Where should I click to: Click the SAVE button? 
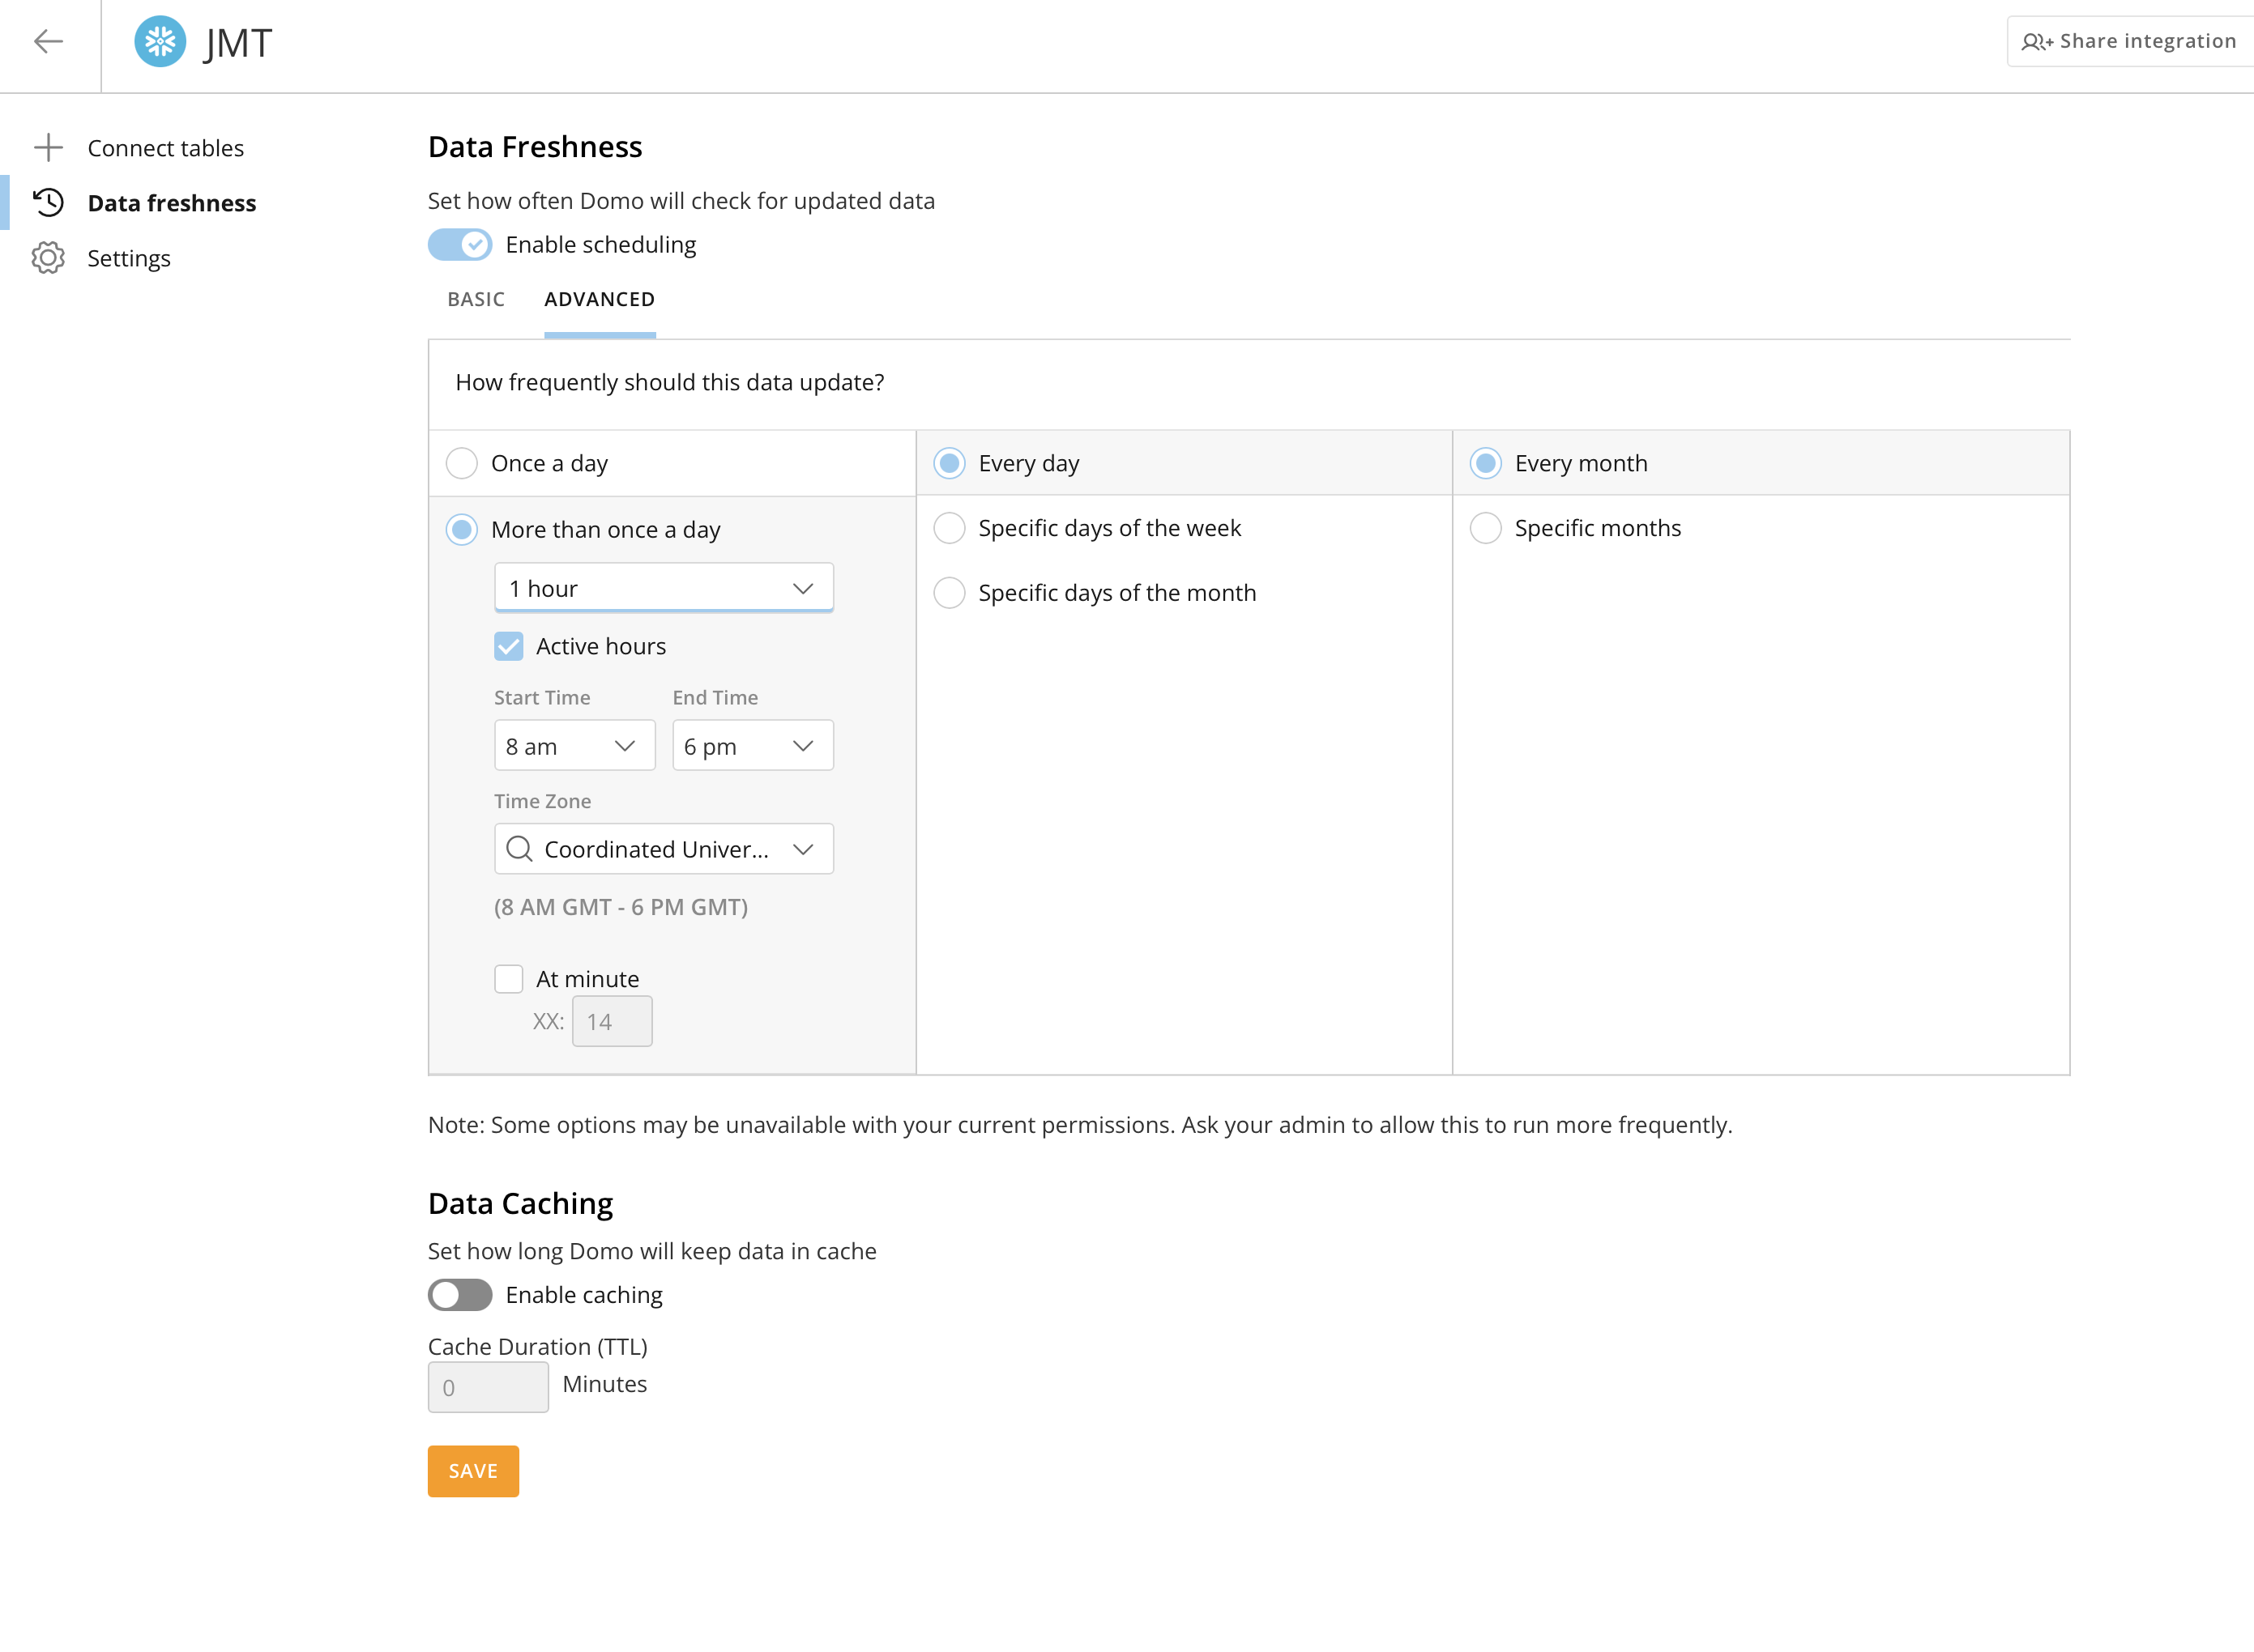point(472,1471)
